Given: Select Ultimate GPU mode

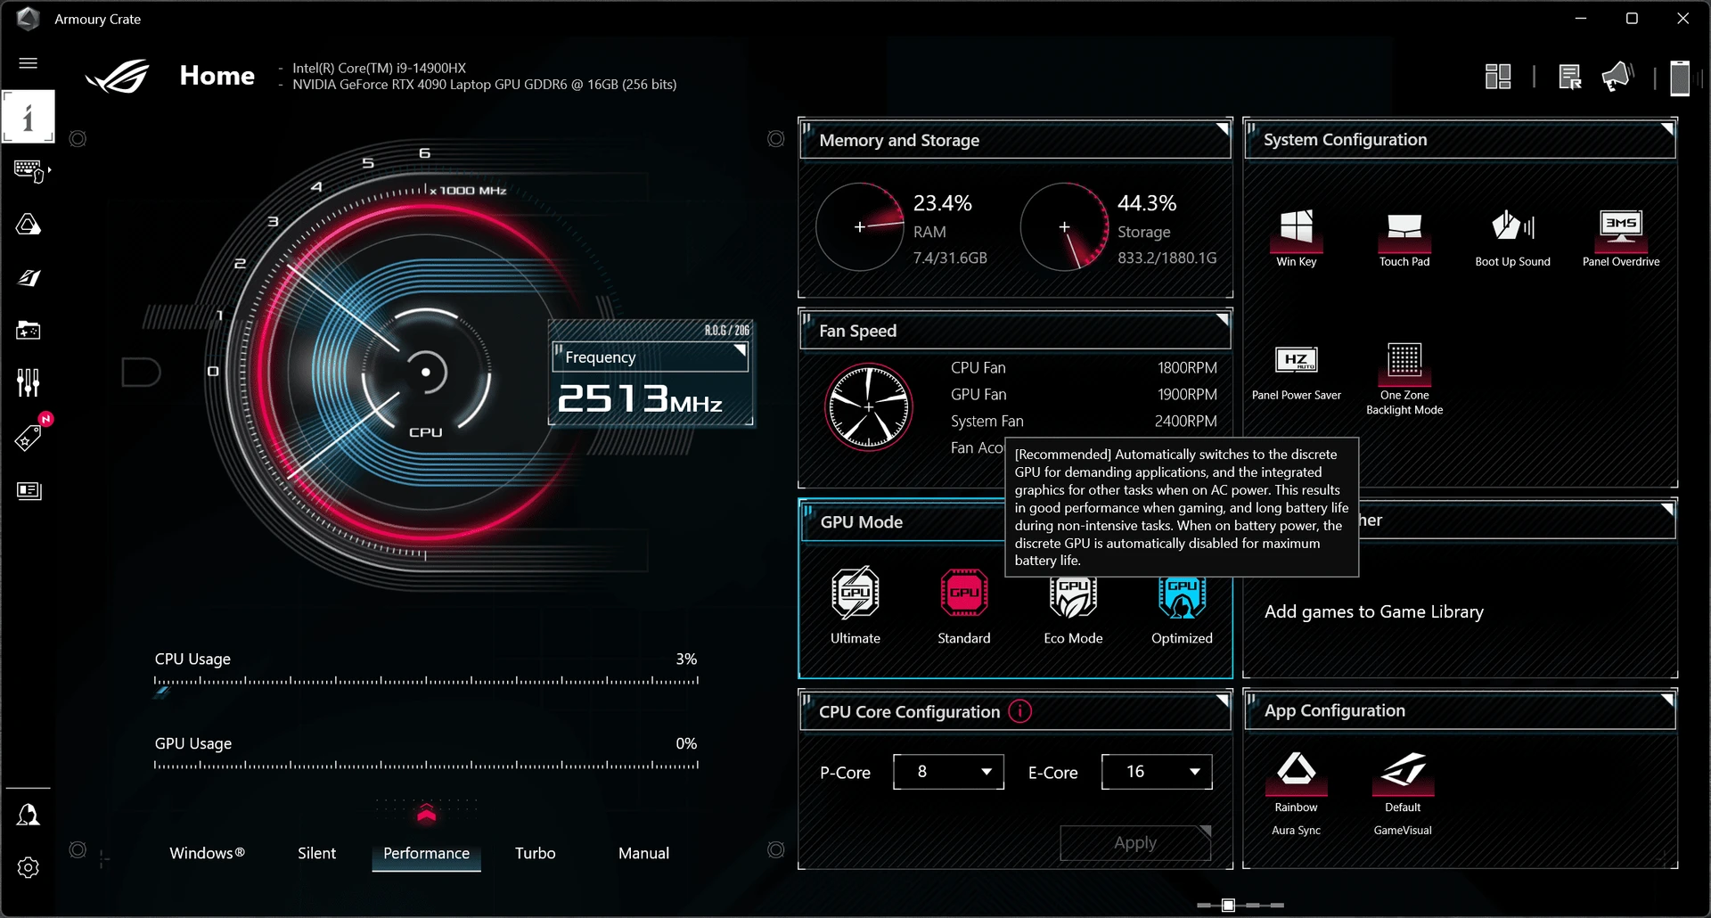Looking at the screenshot, I should pos(855,606).
